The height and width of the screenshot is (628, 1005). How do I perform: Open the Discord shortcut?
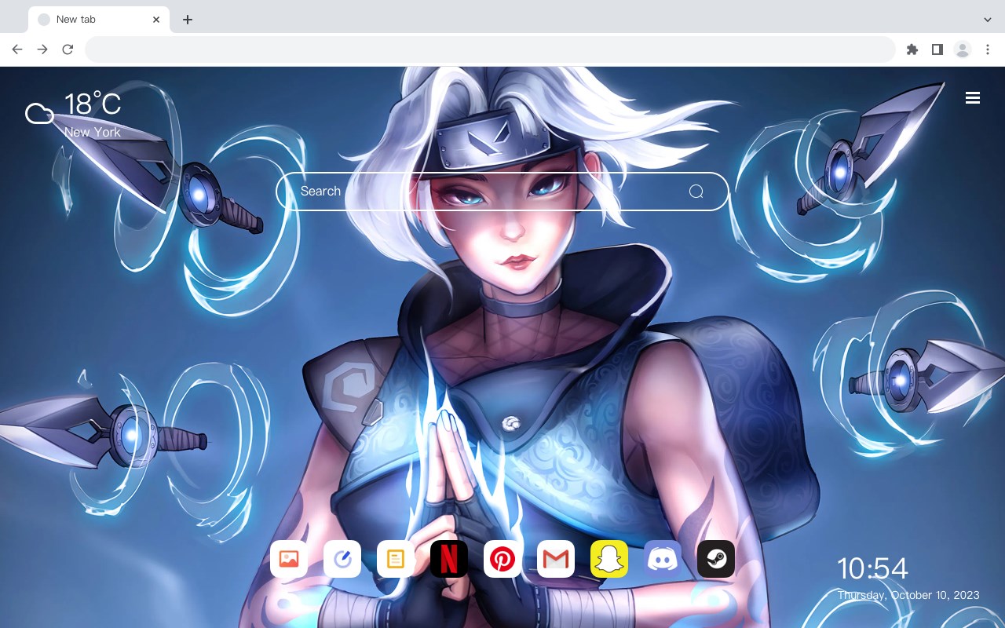pos(663,559)
